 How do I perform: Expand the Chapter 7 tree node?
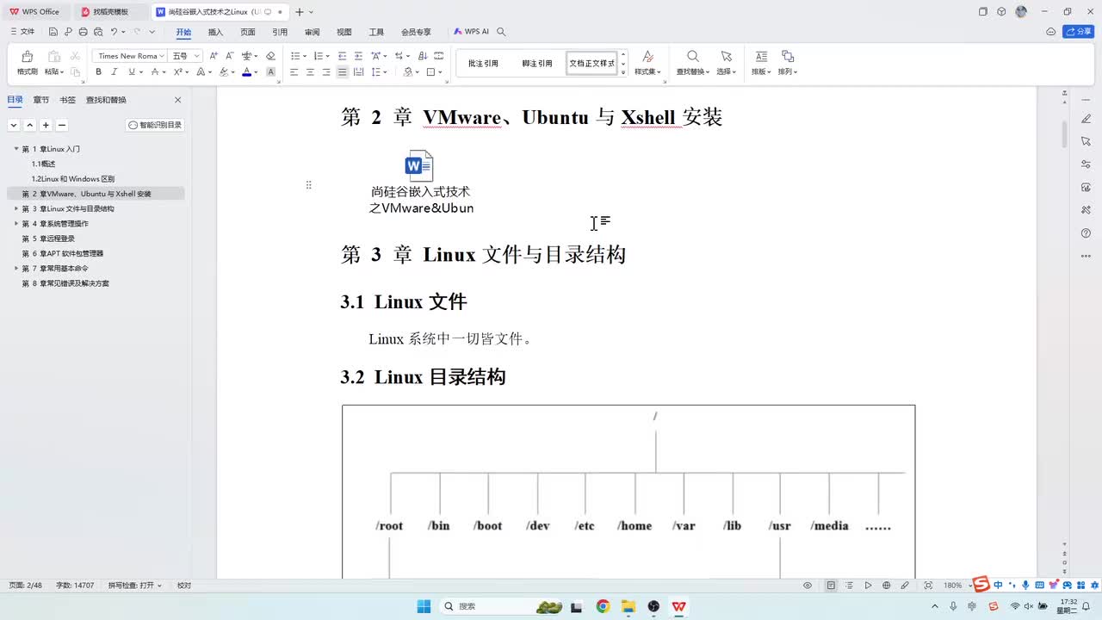(15, 269)
